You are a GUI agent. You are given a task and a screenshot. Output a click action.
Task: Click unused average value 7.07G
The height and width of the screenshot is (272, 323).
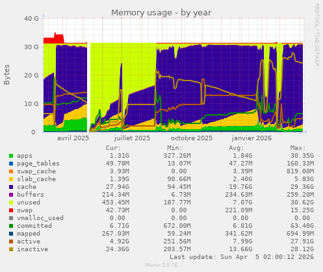click(x=242, y=203)
